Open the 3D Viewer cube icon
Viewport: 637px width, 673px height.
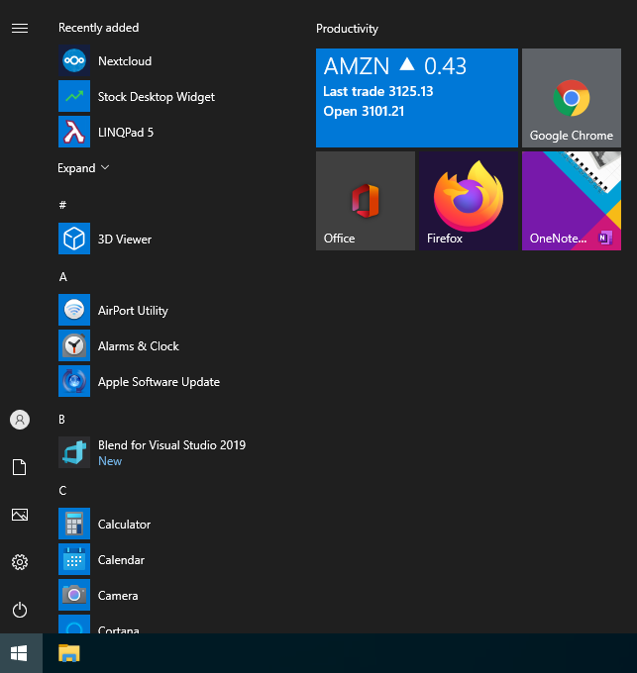[74, 239]
